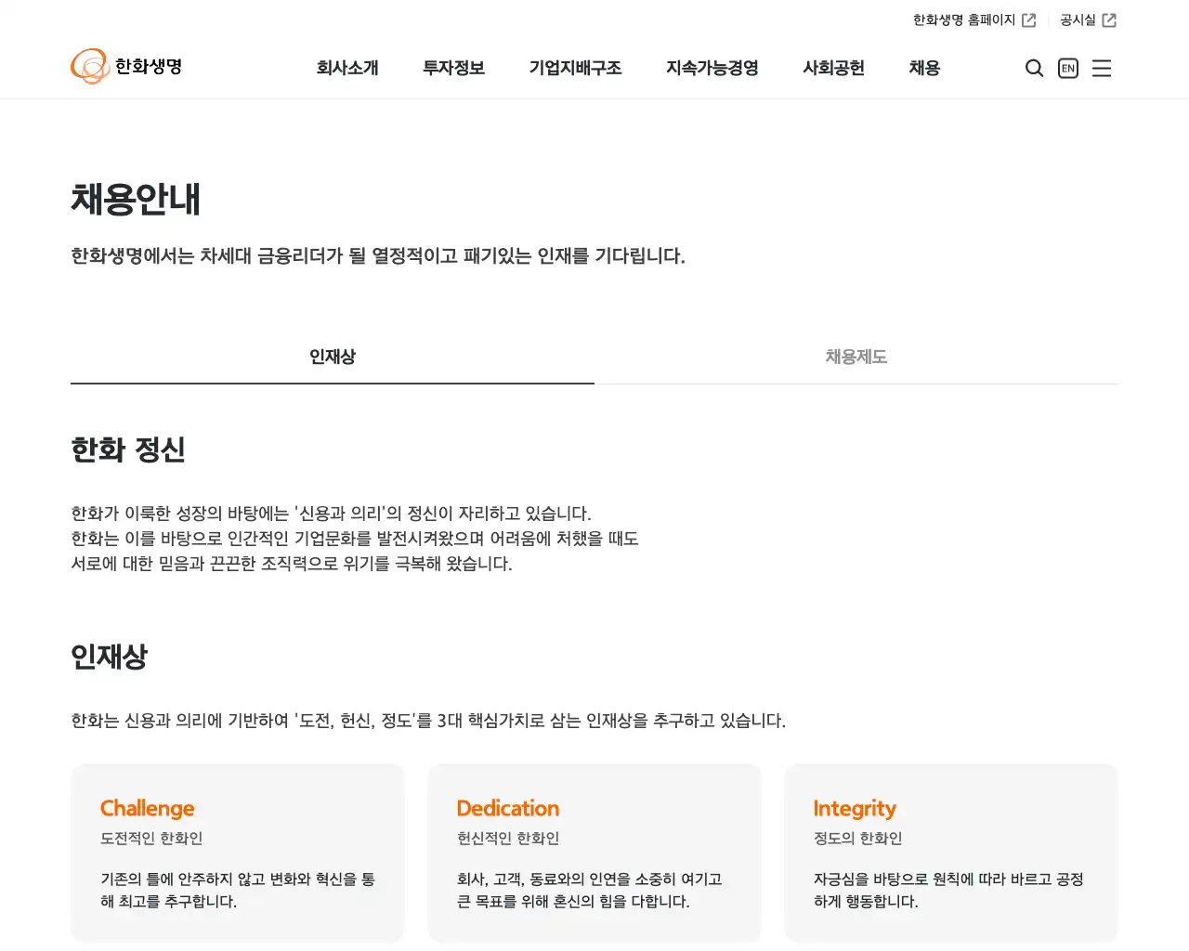Screen dimensions: 1189x951
Task: Open the search icon in the header
Action: coord(1034,68)
